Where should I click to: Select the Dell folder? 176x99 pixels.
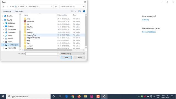click(x=28, y=24)
